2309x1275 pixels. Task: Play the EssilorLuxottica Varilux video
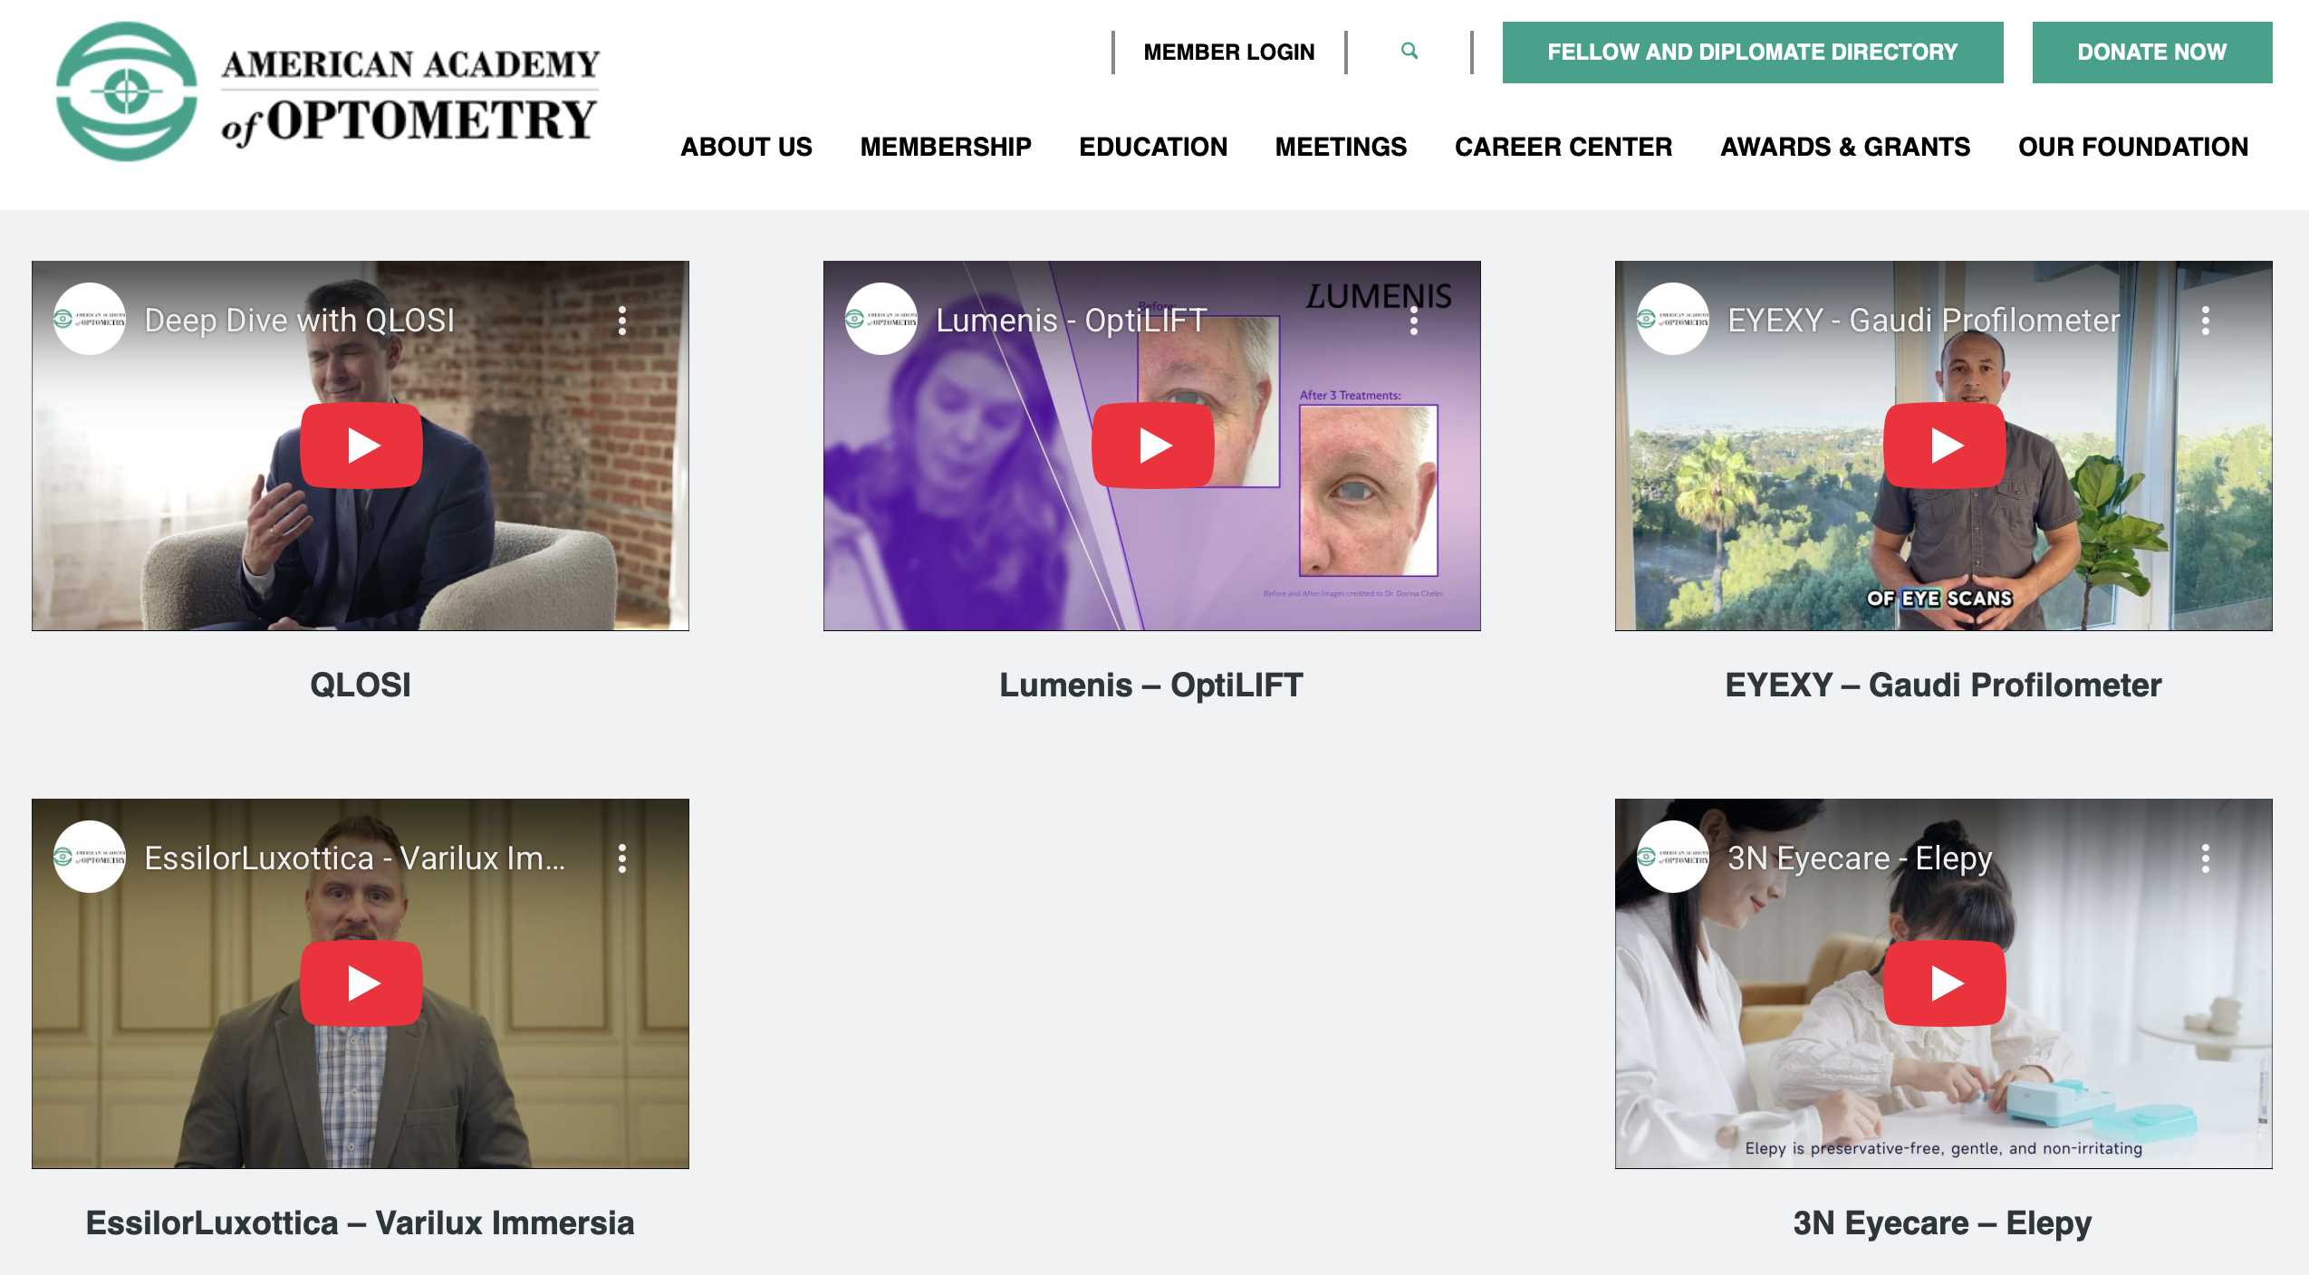pyautogui.click(x=361, y=983)
